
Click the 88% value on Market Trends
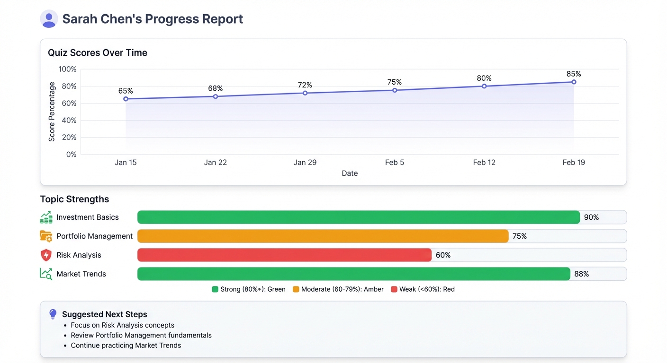(x=581, y=274)
